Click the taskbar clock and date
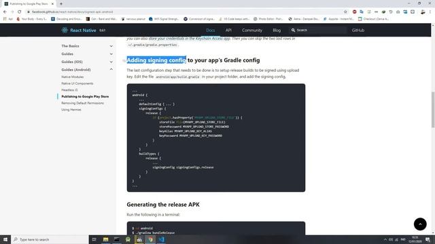Viewport: 435px width, 244px height. coord(415,239)
